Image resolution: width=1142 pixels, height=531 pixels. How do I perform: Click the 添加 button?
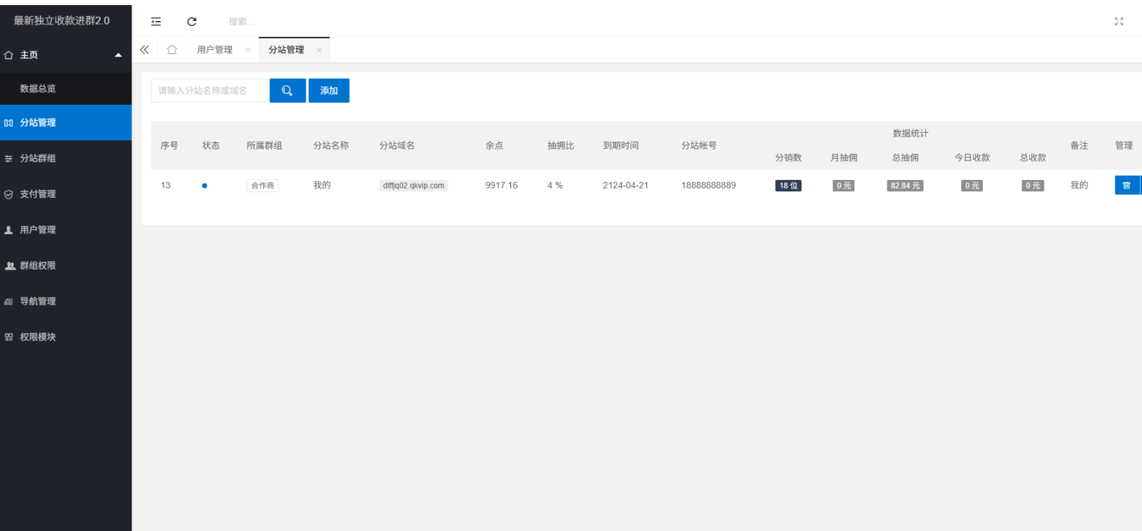329,90
